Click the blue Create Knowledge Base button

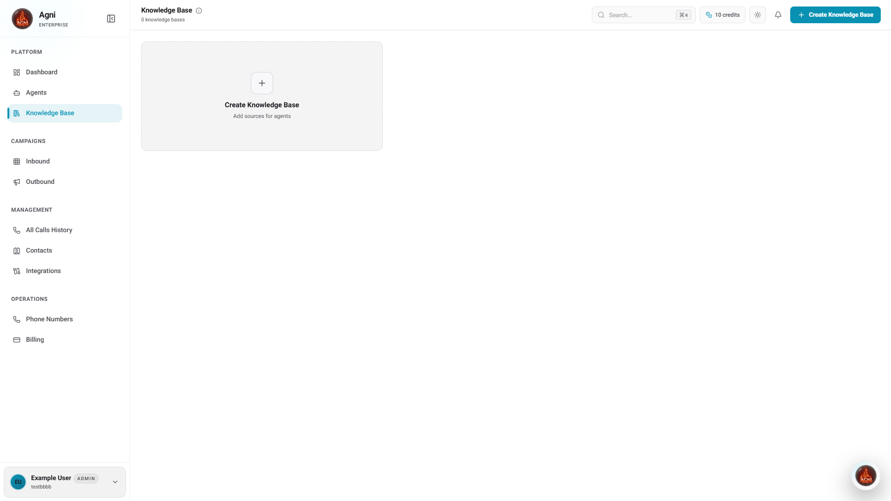835,15
